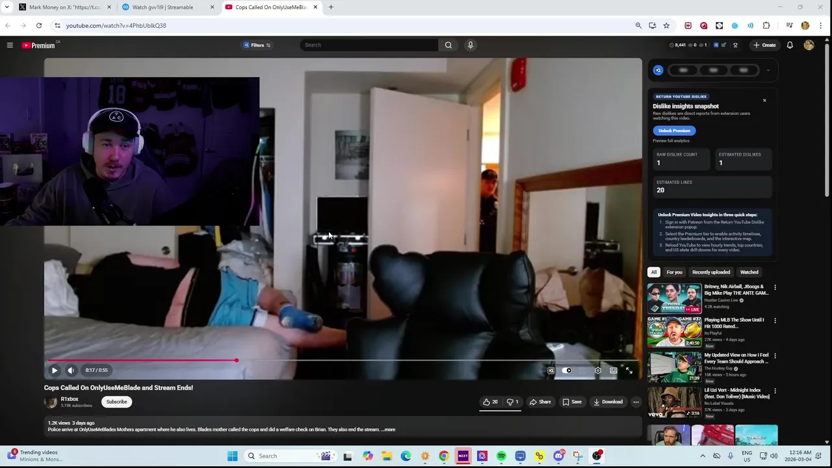Open the player settings gear
This screenshot has width=832, height=468.
598,370
